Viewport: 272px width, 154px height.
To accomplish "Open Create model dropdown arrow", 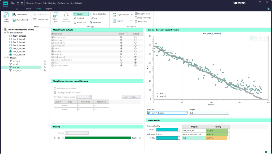I will 6,24.
